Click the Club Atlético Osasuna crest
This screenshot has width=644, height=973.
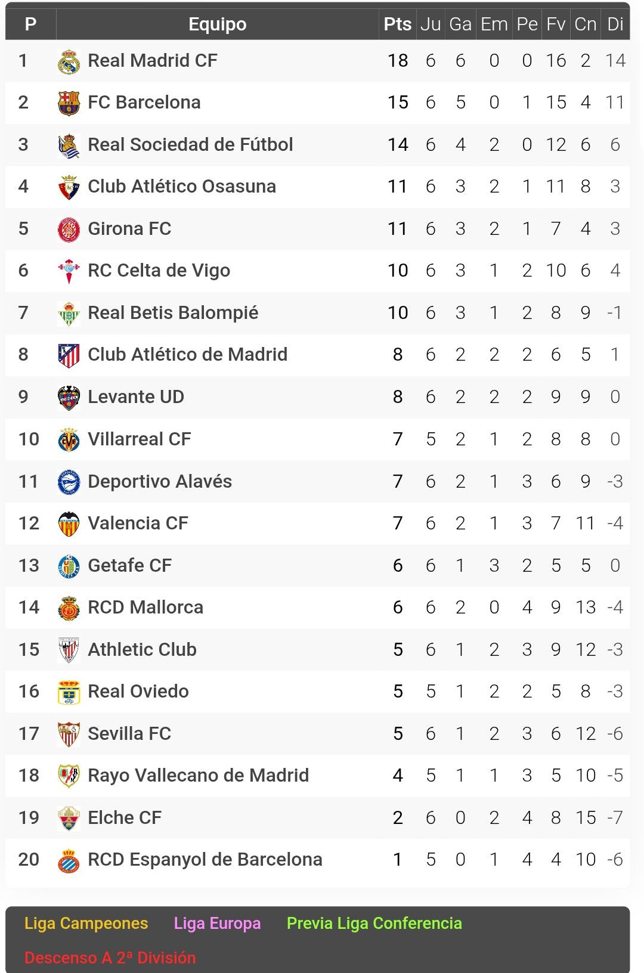pos(69,187)
